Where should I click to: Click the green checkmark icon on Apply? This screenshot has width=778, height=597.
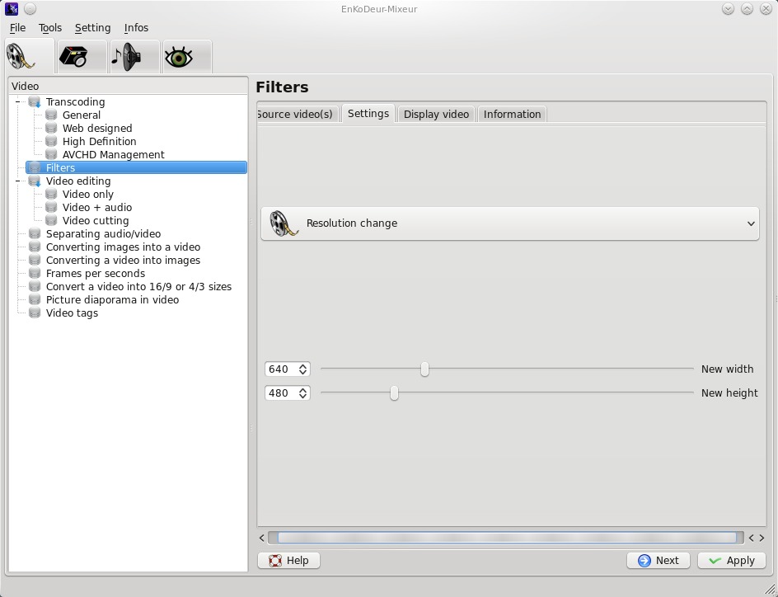click(x=715, y=560)
